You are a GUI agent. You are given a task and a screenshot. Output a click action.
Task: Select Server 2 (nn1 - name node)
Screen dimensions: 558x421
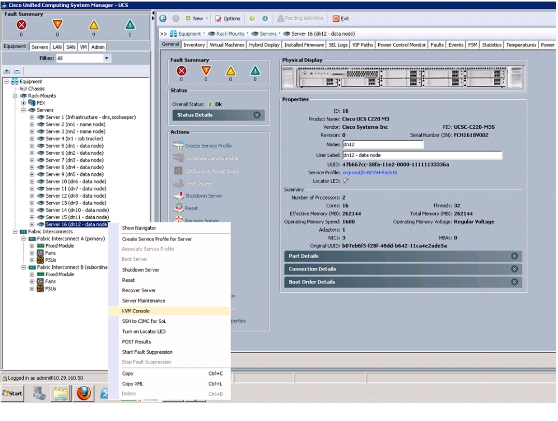point(76,124)
